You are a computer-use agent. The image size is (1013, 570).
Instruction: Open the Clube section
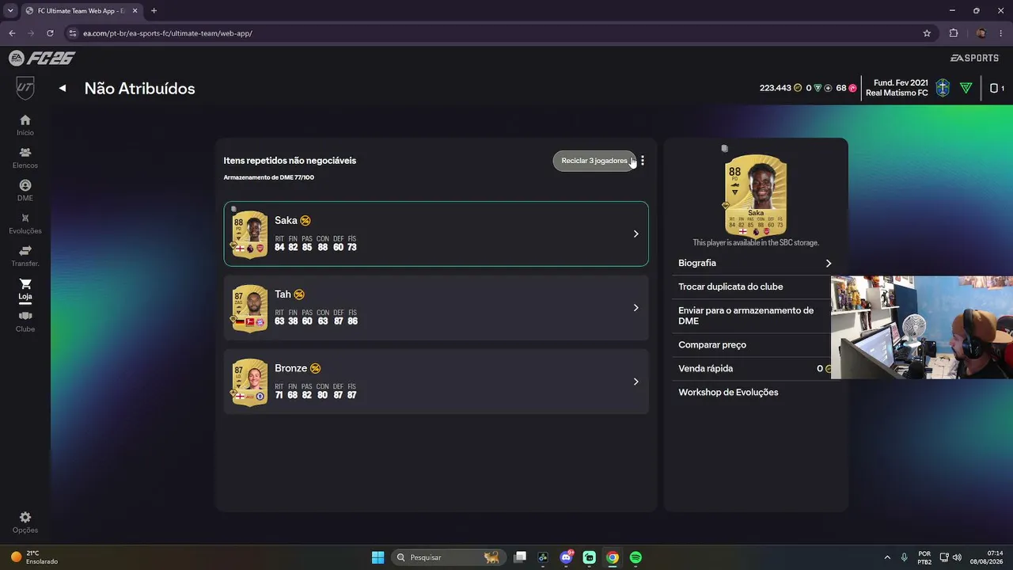point(25,321)
